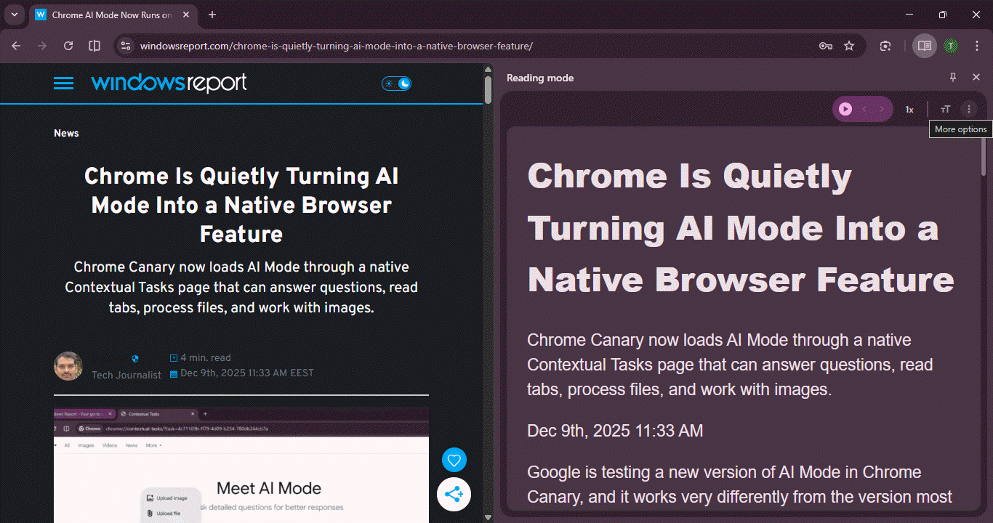The width and height of the screenshot is (993, 523).
Task: Play read aloud in Reading mode
Action: tap(845, 109)
